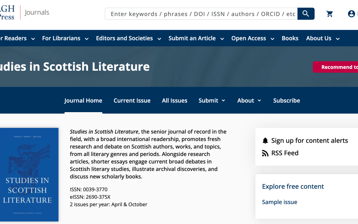Open the shopping cart
The width and height of the screenshot is (358, 224).
click(x=329, y=14)
